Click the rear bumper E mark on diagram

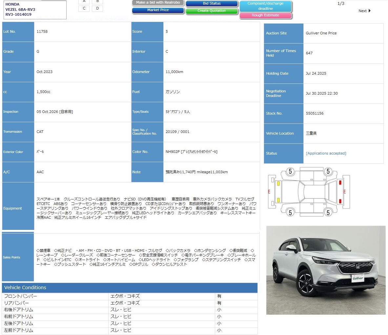point(345,192)
